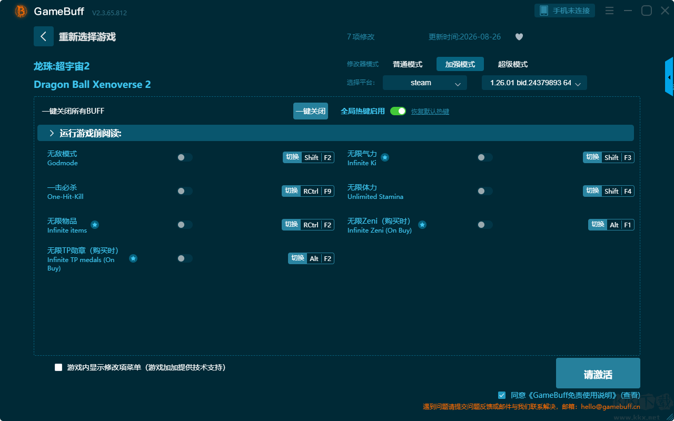
Task: Click the version number V2.3.65.812
Action: click(110, 13)
